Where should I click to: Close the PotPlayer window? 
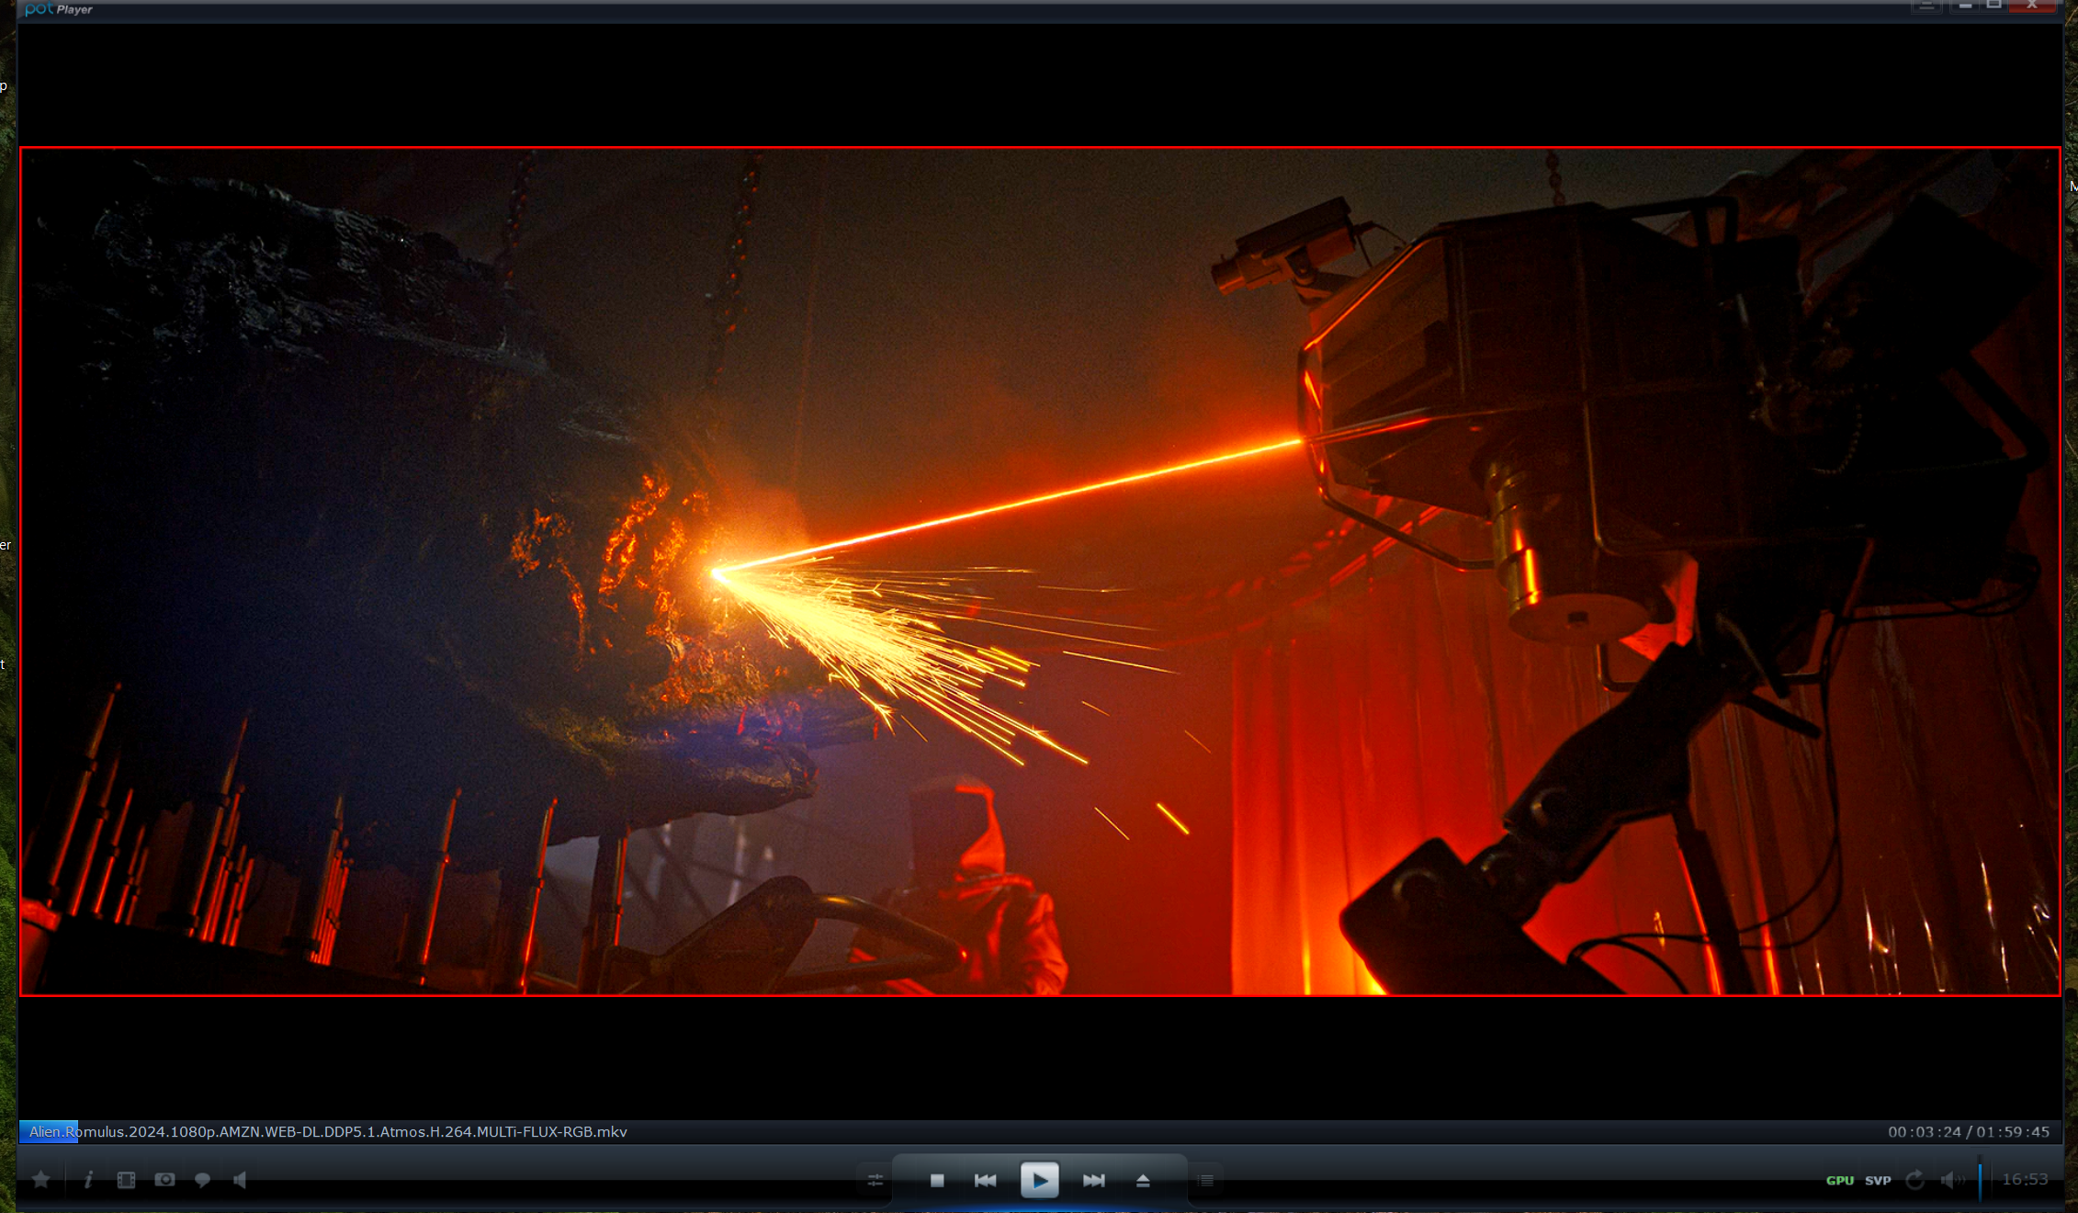pos(2032,6)
